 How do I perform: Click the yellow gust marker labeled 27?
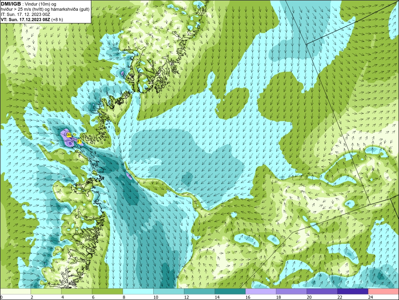[x=79, y=141]
